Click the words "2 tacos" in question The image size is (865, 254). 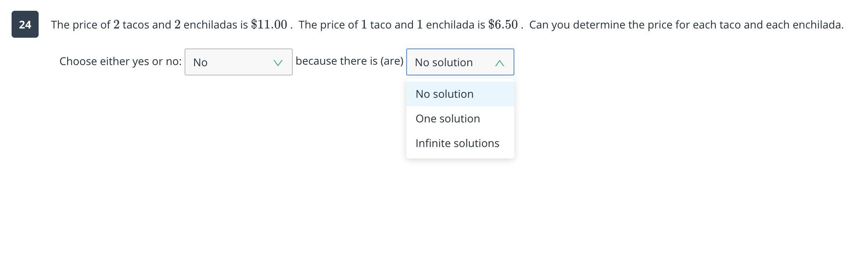coord(131,25)
